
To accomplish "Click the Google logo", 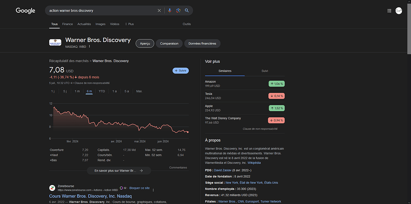I will 25,10.
